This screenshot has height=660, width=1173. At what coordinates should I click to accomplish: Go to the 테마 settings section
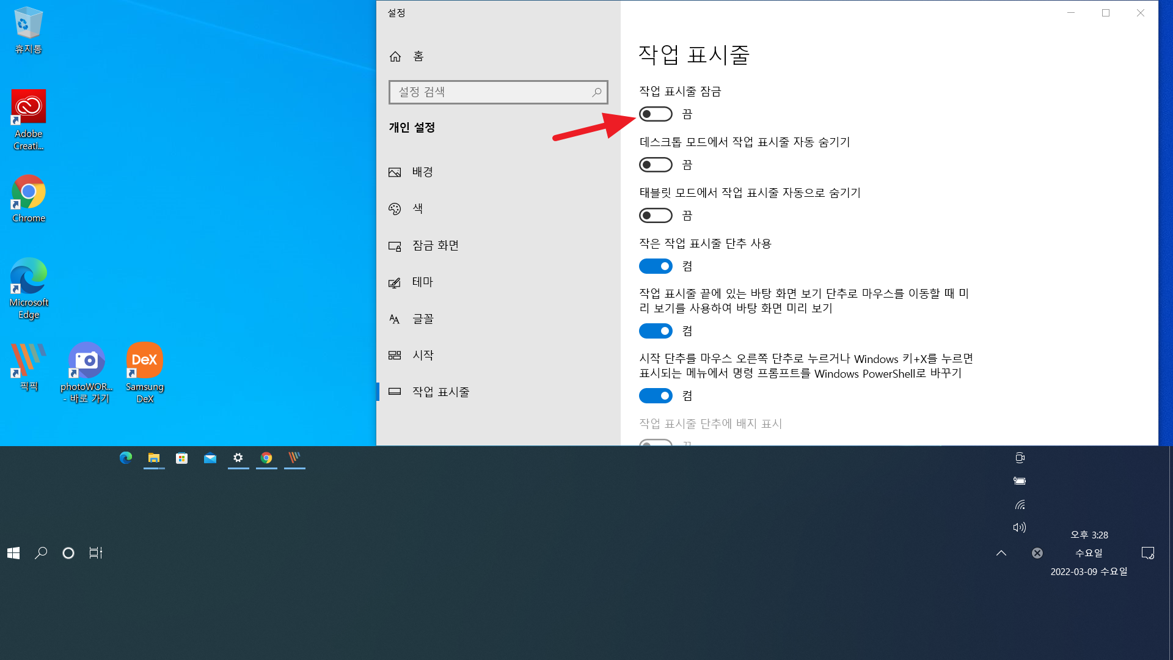[422, 282]
